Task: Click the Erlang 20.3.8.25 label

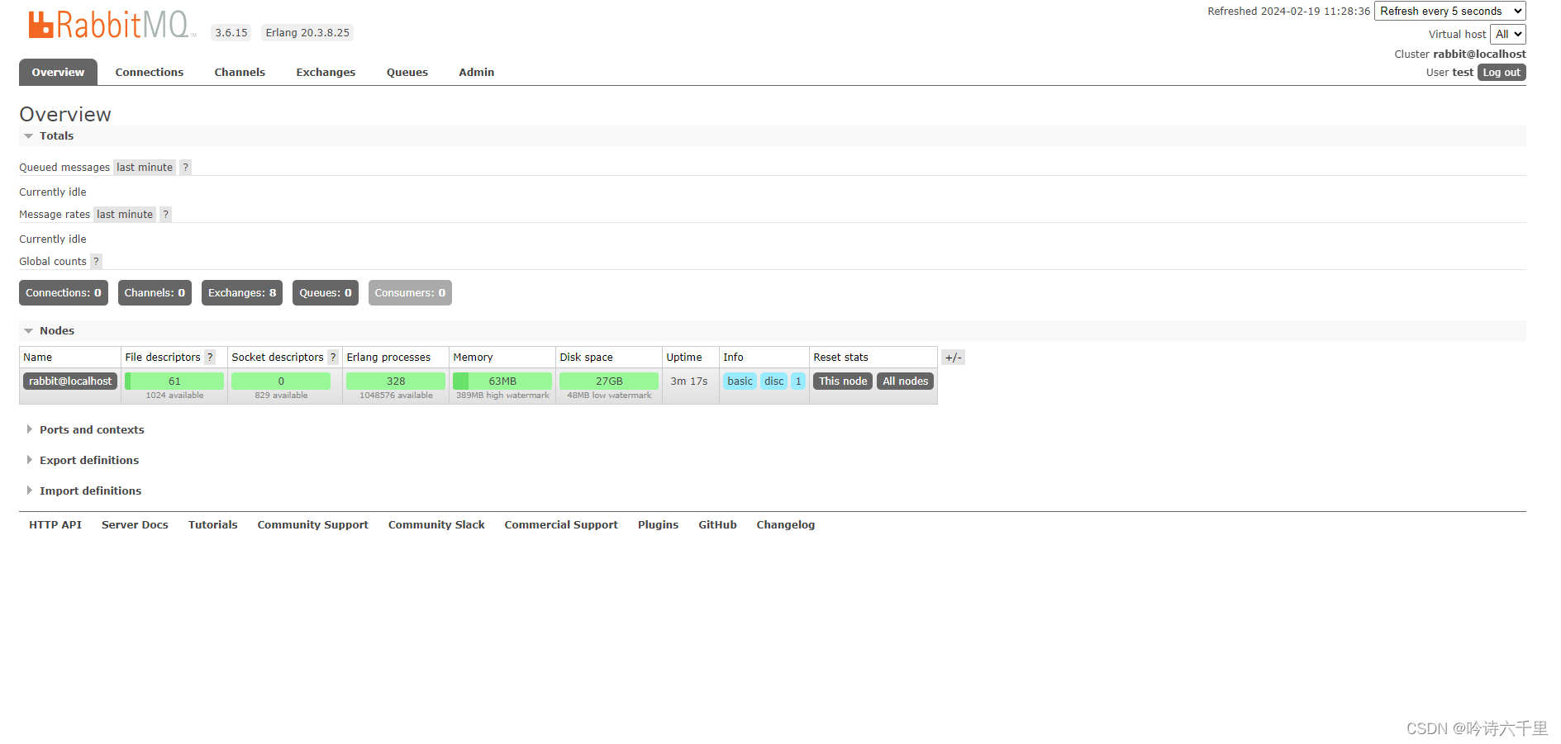Action: pos(307,33)
